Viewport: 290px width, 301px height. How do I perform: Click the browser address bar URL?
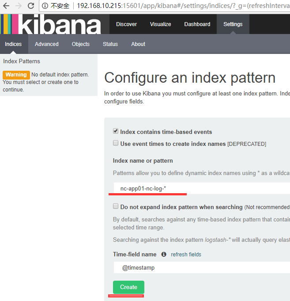pyautogui.click(x=183, y=6)
